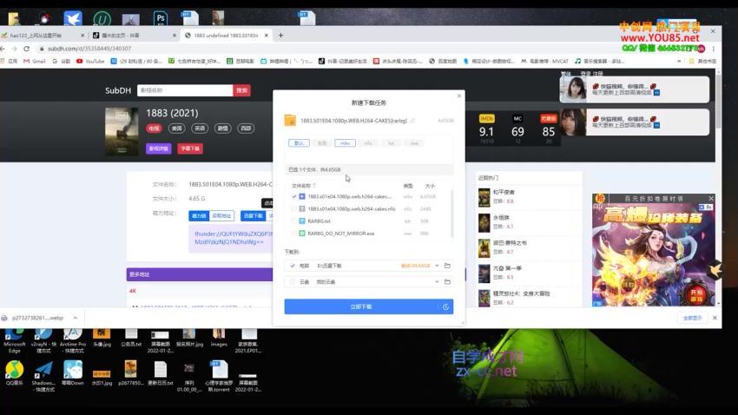This screenshot has width=738, height=415.
Task: Click the blue magnet link button
Action: (x=199, y=215)
